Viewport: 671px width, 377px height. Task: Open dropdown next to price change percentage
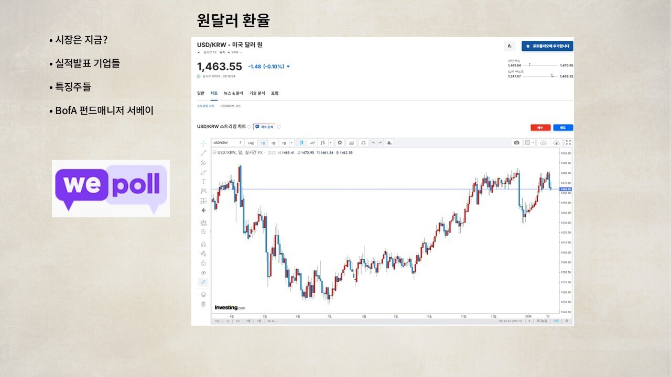click(x=288, y=66)
